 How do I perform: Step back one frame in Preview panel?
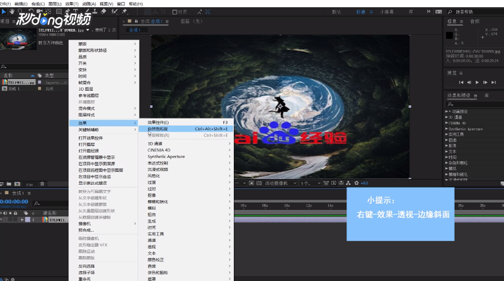pyautogui.click(x=469, y=82)
